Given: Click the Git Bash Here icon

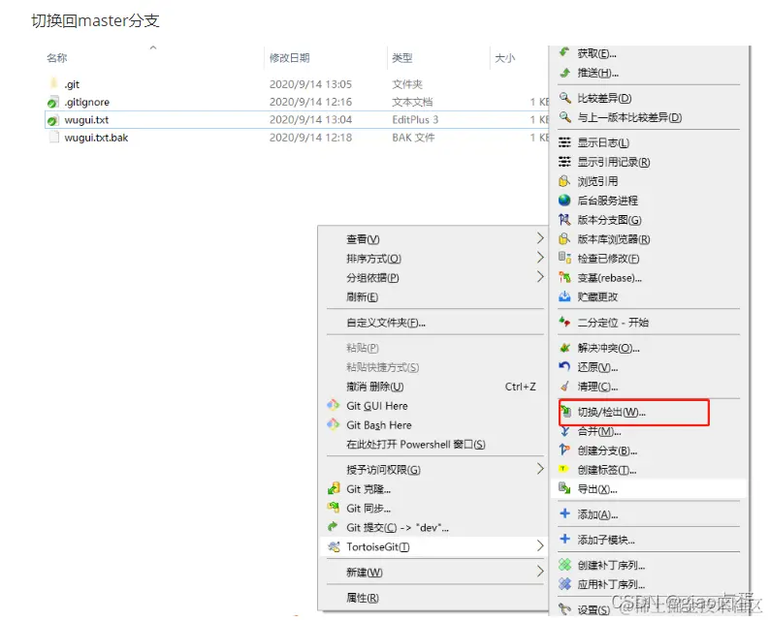Looking at the screenshot, I should click(334, 424).
